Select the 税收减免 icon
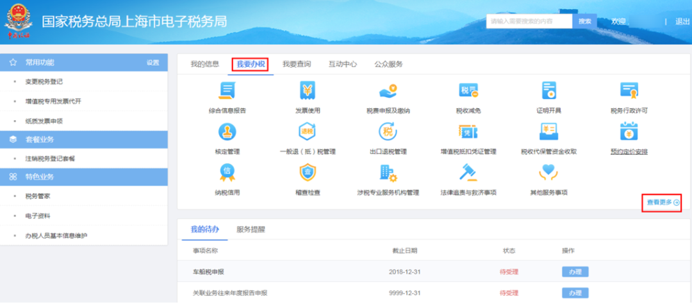 tap(468, 91)
